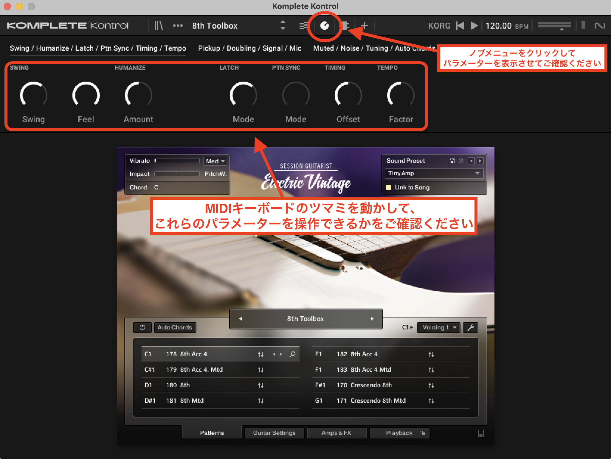Open D#1 pattern selector arrows
This screenshot has width=611, height=459.
click(261, 401)
